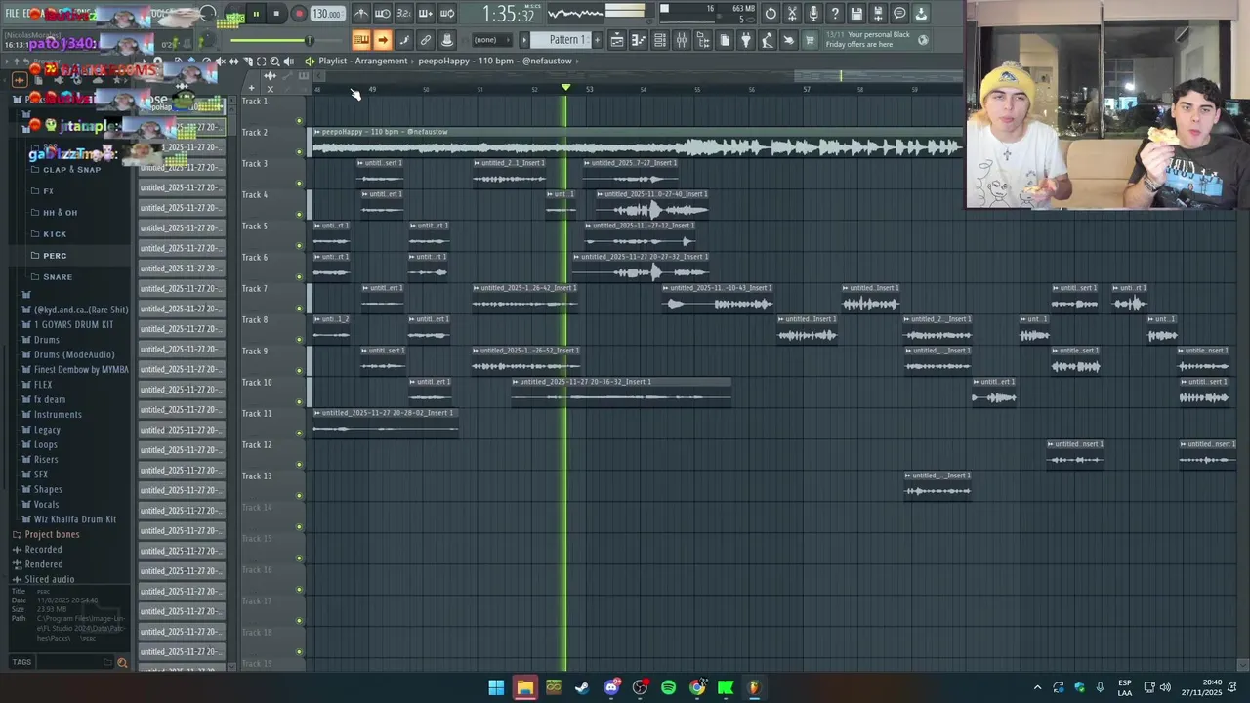Toggle typing keyboard to piano
The image size is (1250, 703).
(361, 40)
